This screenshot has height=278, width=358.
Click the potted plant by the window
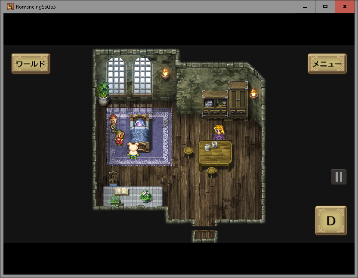pos(103,94)
